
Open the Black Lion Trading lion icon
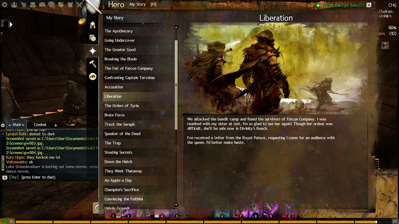coord(51,5)
